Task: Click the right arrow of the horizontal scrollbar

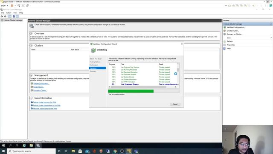Action: pyautogui.click(x=175, y=87)
